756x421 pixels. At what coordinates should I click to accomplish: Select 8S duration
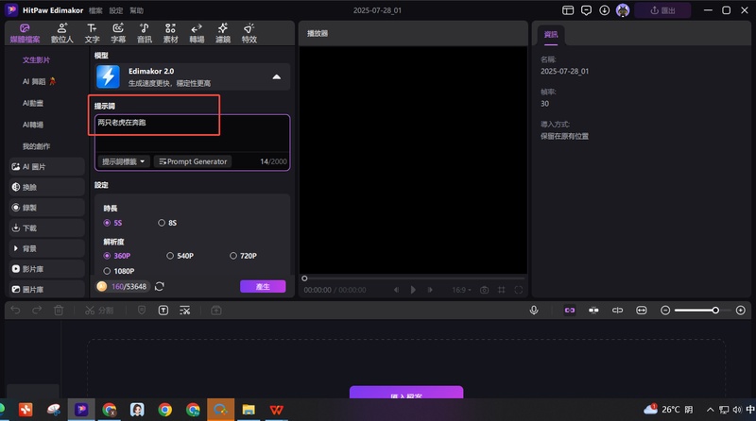(x=168, y=223)
